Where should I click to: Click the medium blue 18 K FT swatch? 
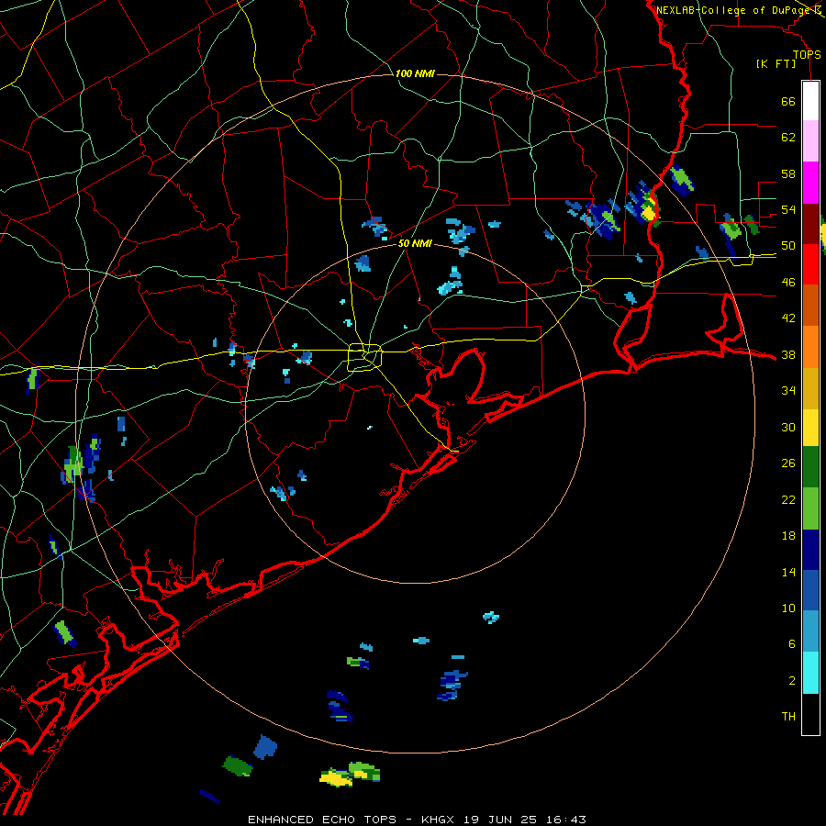click(810, 590)
